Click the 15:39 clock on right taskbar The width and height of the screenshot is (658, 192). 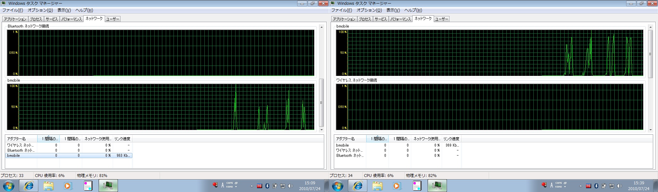[x=639, y=186]
